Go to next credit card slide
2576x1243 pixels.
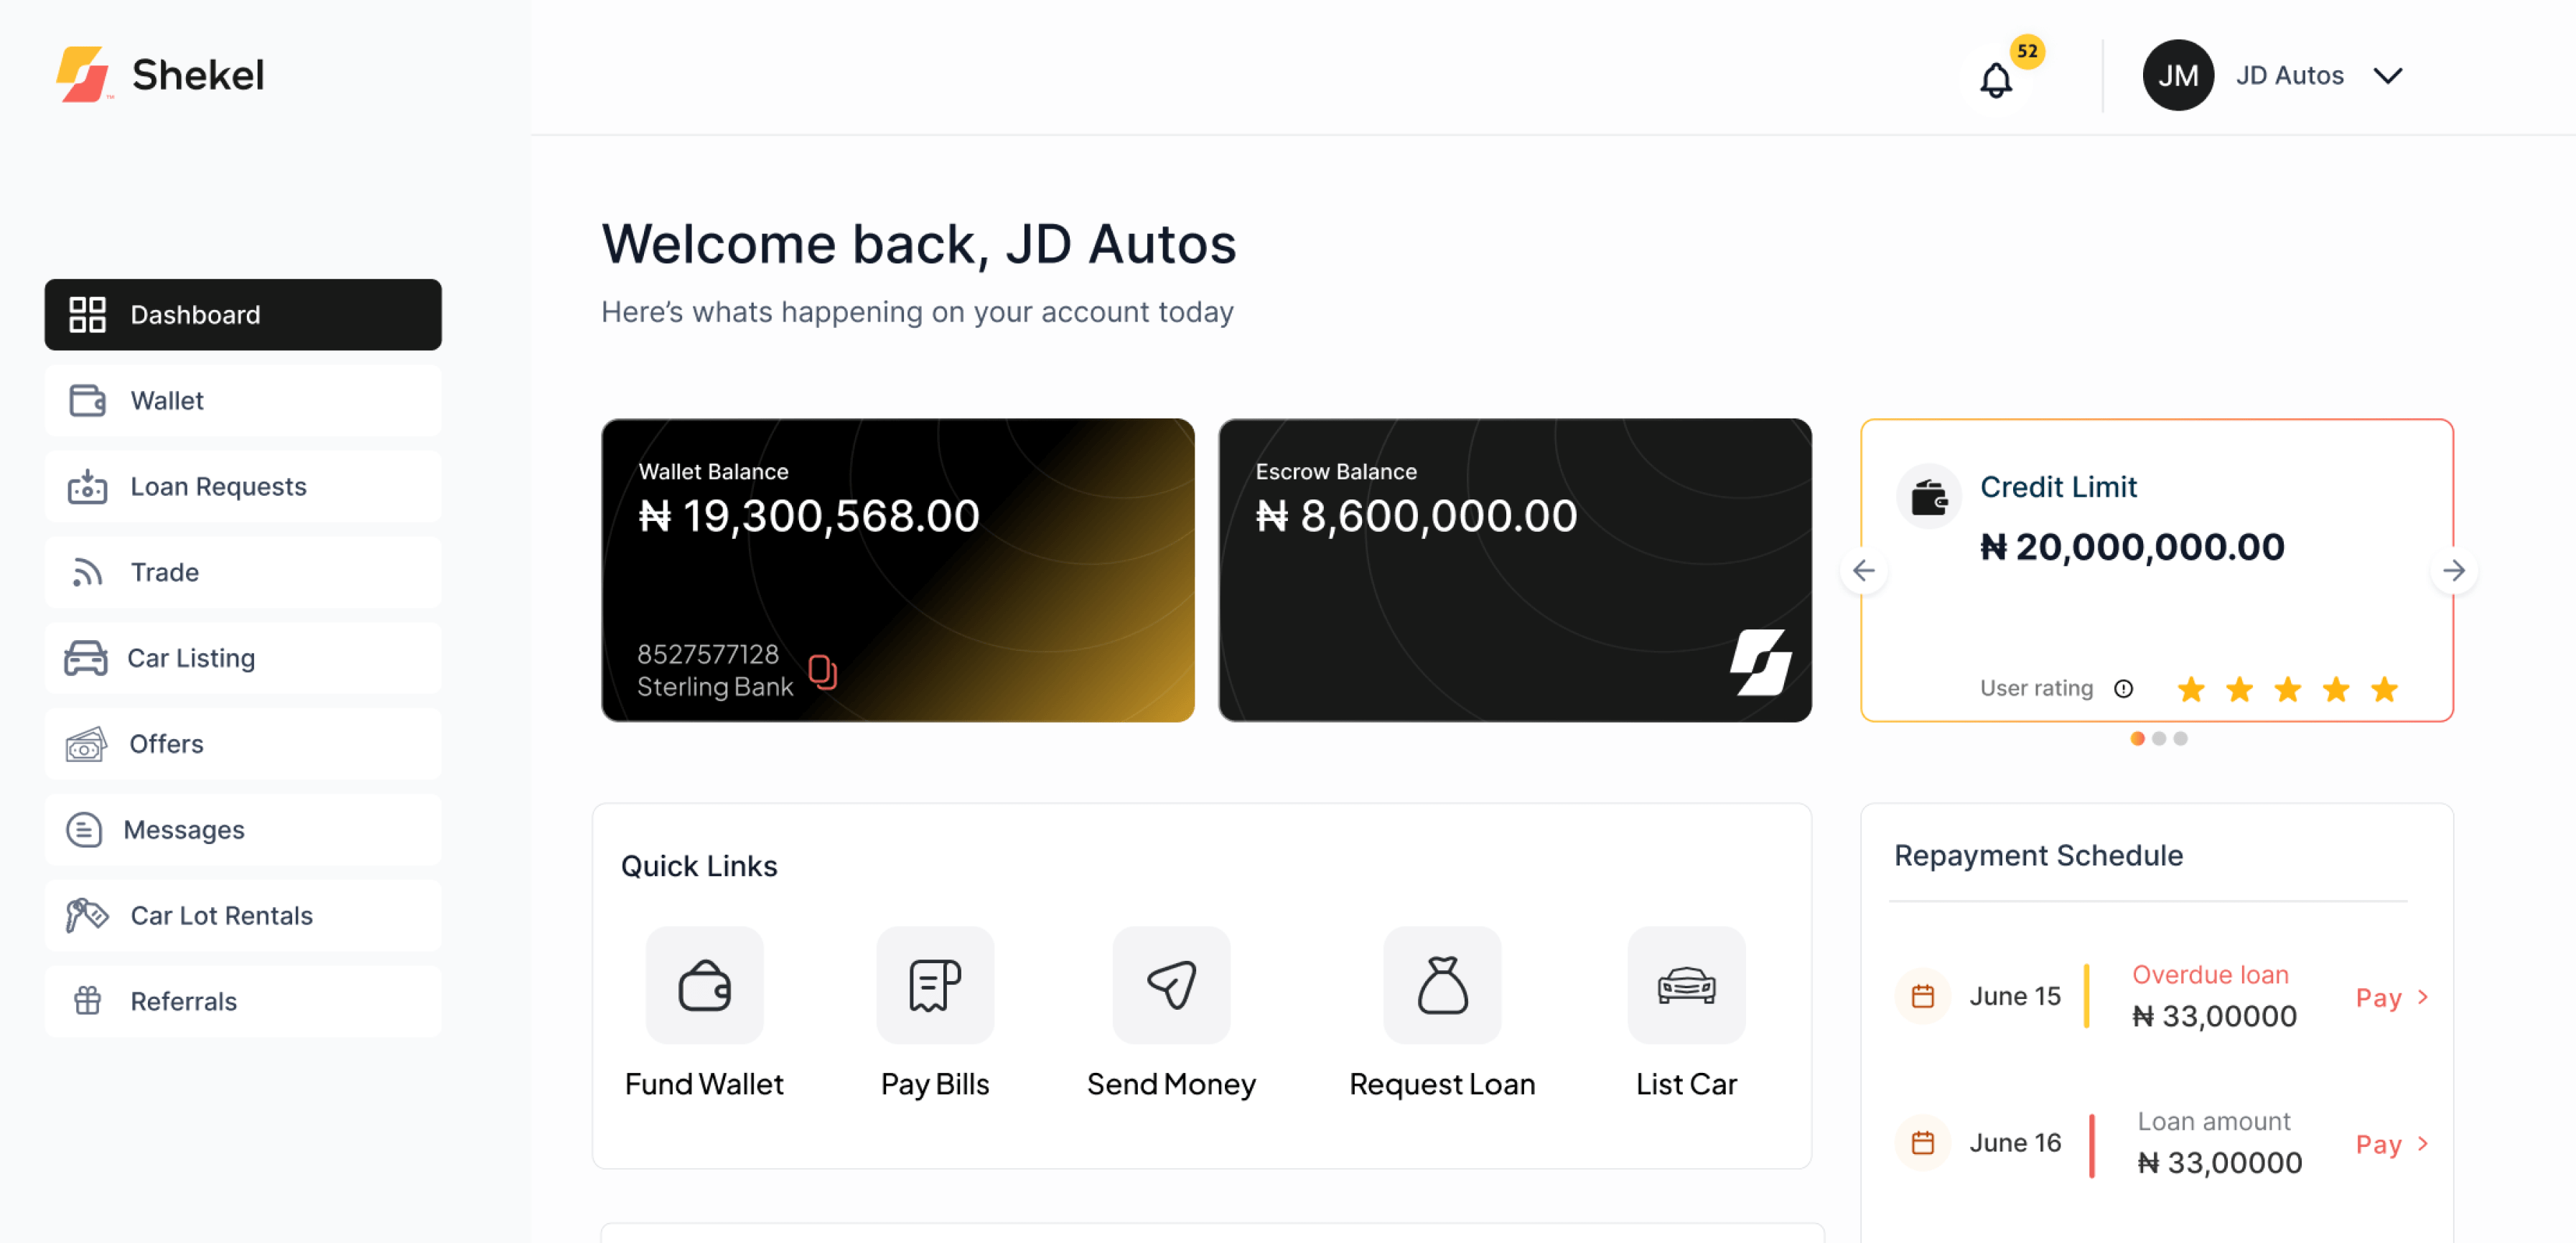click(x=2453, y=571)
